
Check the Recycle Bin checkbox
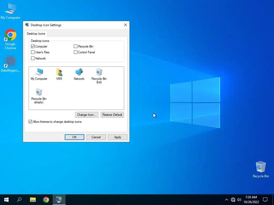[75, 46]
